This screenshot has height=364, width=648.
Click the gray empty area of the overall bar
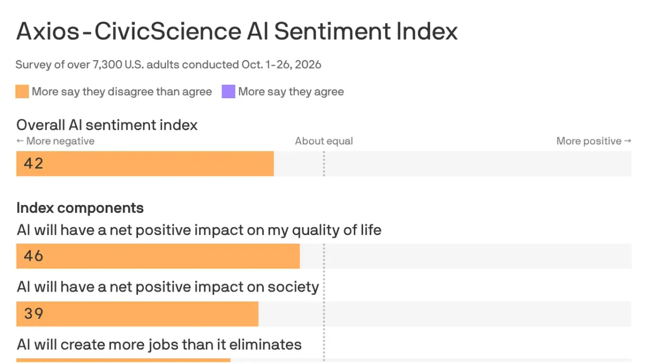click(x=453, y=163)
